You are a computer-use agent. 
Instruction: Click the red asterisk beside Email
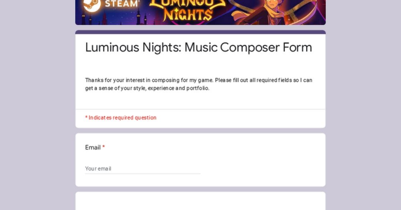click(x=103, y=147)
